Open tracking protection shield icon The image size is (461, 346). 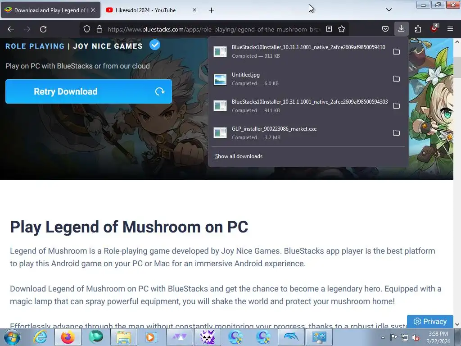coord(87,29)
